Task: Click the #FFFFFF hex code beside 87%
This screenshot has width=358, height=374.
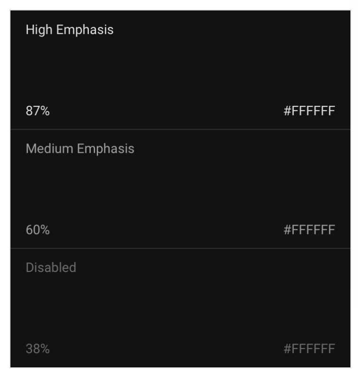Action: 309,111
